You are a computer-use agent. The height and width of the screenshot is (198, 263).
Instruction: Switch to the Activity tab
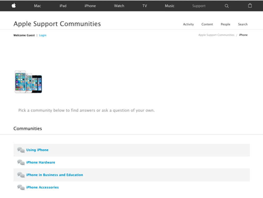pyautogui.click(x=188, y=24)
